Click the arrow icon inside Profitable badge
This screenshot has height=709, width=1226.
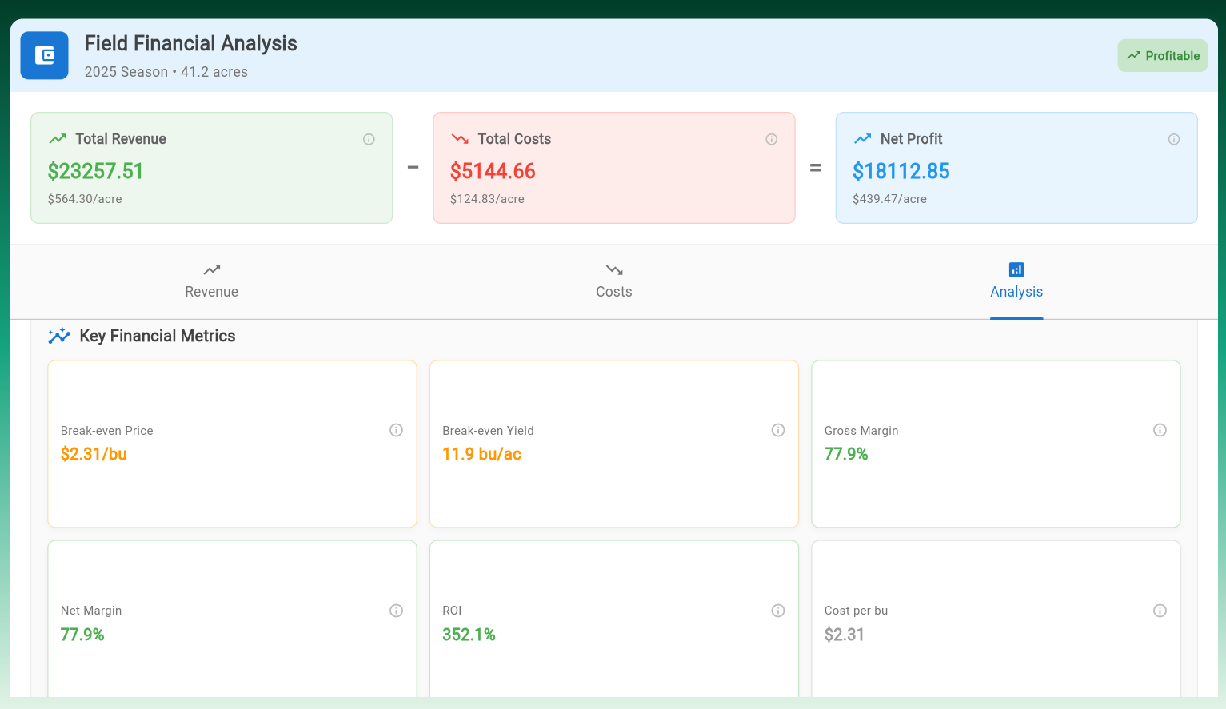[1133, 55]
